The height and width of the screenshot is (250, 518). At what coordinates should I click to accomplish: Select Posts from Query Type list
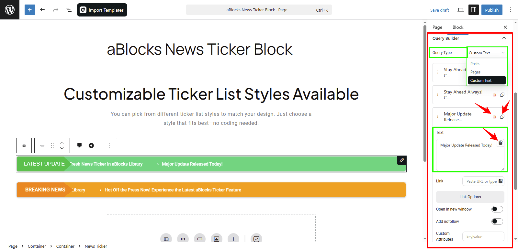[x=487, y=64]
